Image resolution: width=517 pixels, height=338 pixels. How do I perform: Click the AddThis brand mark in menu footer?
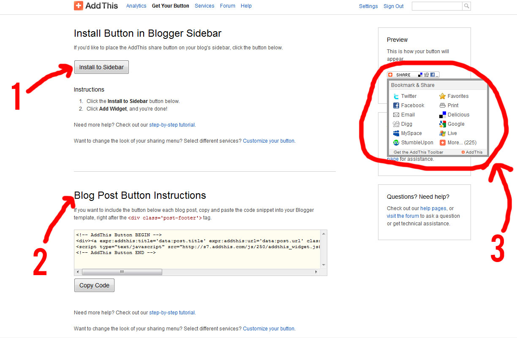pyautogui.click(x=472, y=152)
